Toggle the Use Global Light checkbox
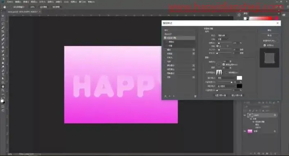This screenshot has height=156, width=289. (223, 64)
